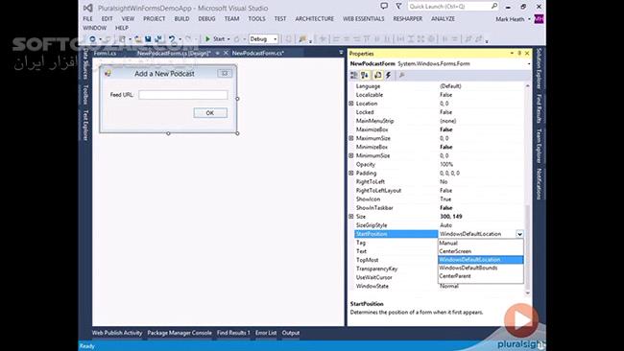Click the Quick Launch search magnifier icon
This screenshot has width=624, height=351.
(x=493, y=6)
